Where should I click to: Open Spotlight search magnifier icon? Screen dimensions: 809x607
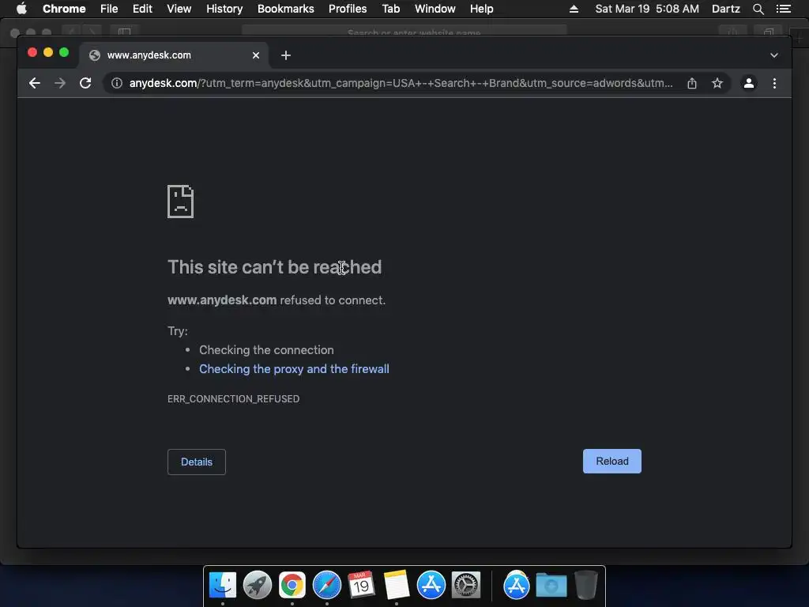[x=758, y=9]
